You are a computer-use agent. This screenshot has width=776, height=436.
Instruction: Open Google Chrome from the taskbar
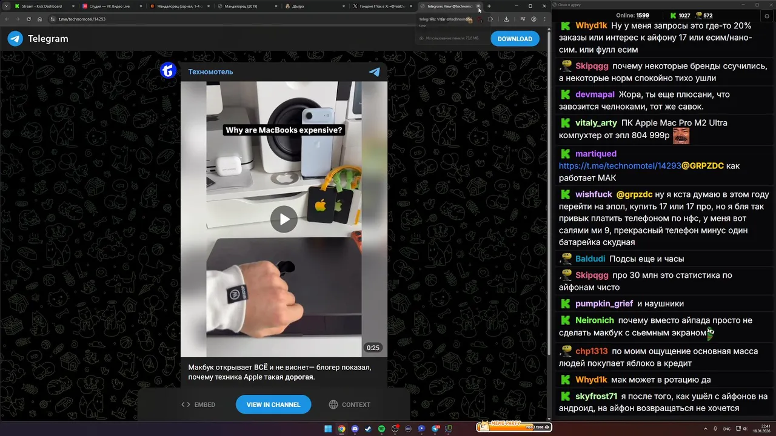341,429
